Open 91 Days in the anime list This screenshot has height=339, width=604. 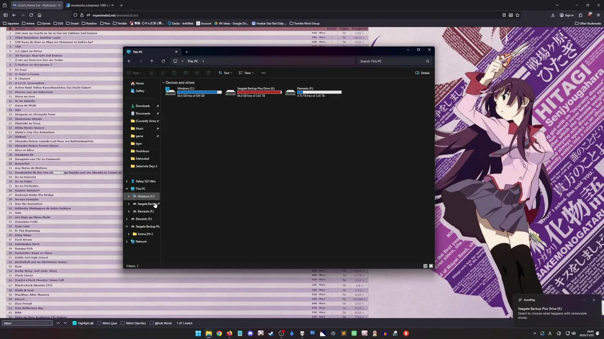tap(21, 69)
